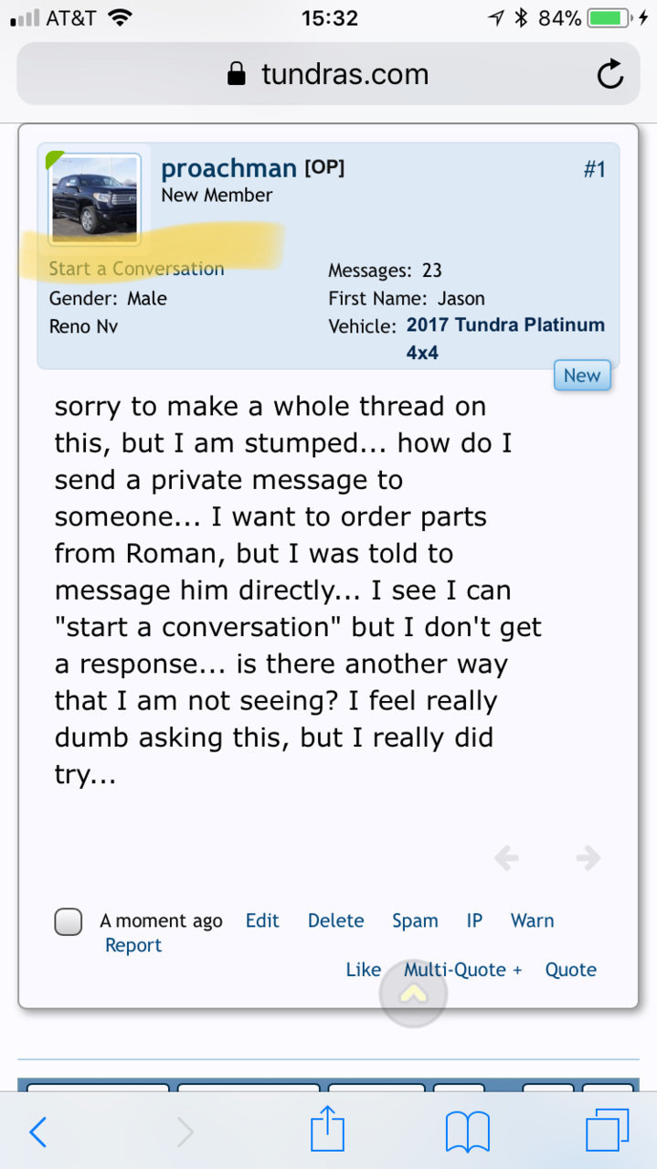Screen dimensions: 657x1169
Task: Go to next post with the right arrow
Action: [x=588, y=857]
